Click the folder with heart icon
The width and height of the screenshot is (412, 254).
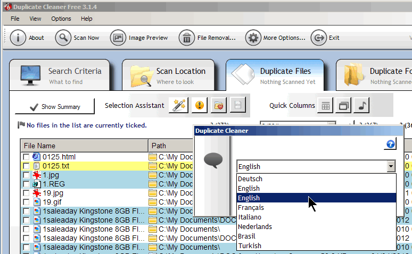[218, 105]
